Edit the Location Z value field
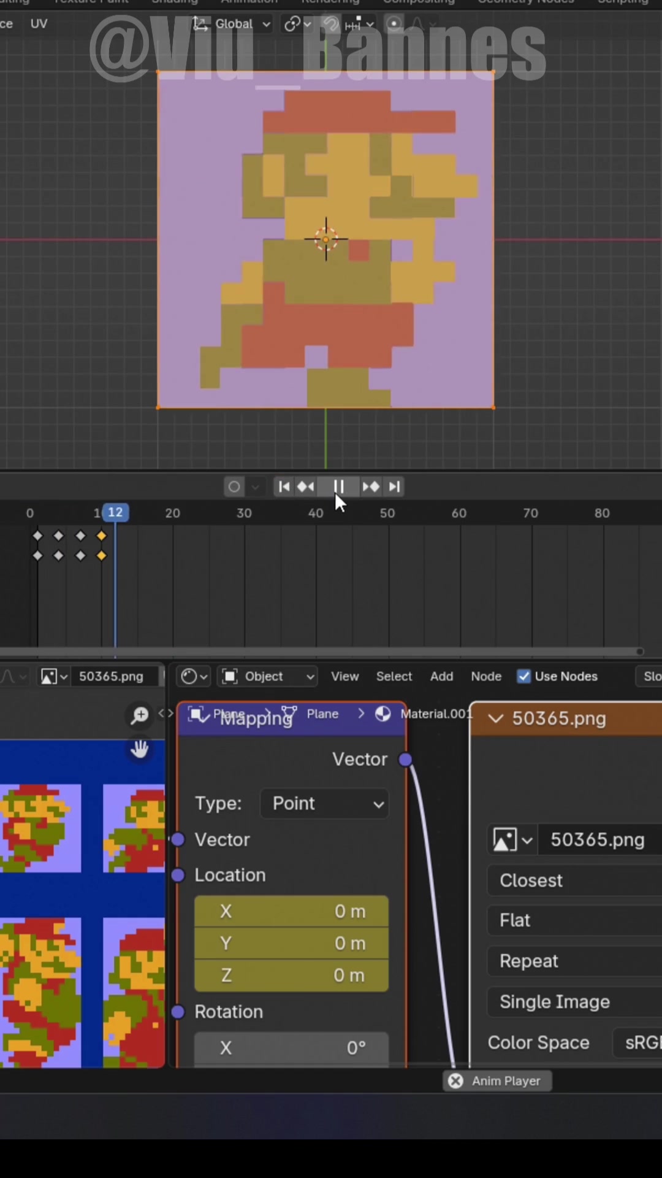Screen dimensions: 662x1178 [x=291, y=975]
